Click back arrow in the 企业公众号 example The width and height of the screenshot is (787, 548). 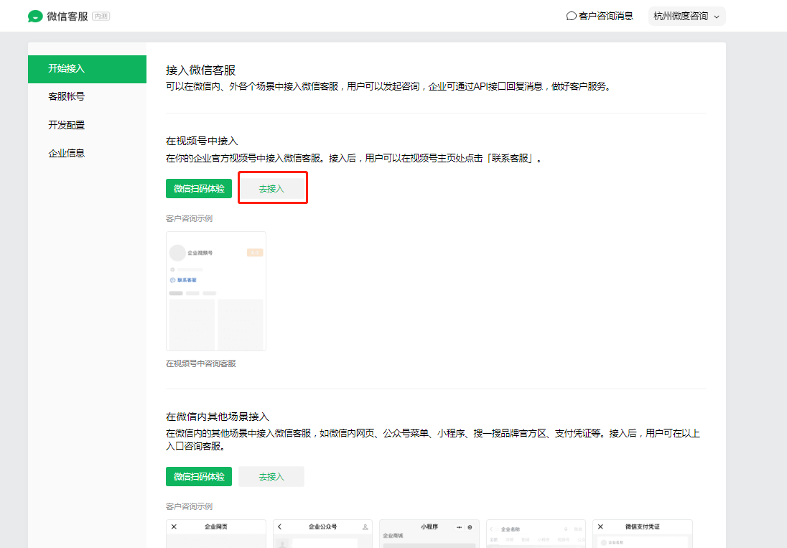(279, 527)
